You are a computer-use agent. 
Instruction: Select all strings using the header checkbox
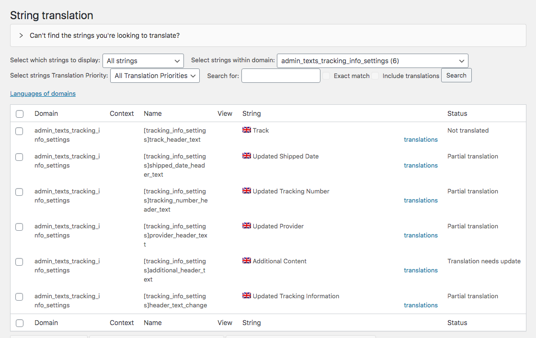coord(19,113)
